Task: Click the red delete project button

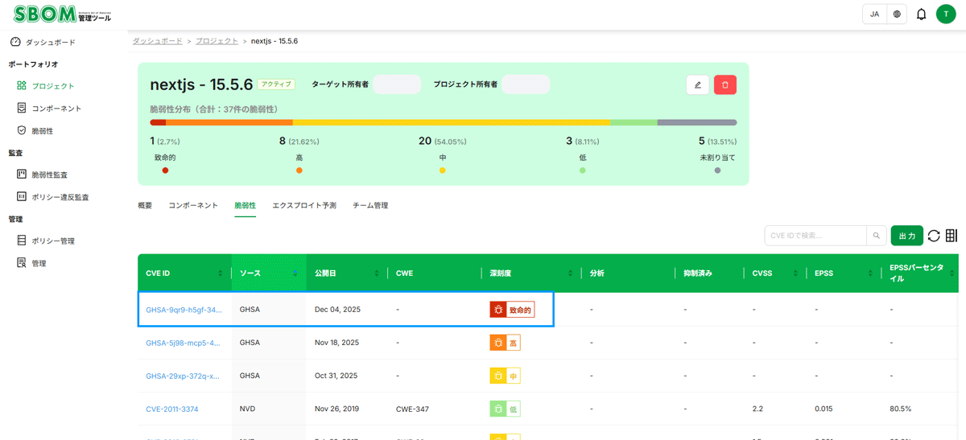Action: point(724,84)
